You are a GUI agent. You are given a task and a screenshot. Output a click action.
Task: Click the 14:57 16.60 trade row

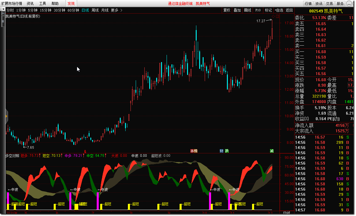point(324,210)
